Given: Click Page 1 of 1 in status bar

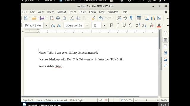Looking at the screenshot, I should [x=28, y=100].
